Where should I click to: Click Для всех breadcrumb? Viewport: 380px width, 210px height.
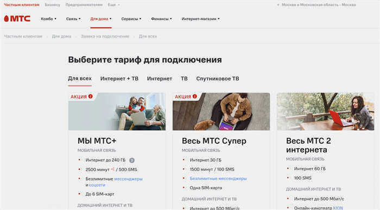tap(148, 36)
